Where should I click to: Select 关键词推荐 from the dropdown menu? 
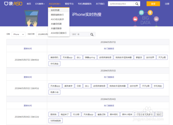click(59, 28)
